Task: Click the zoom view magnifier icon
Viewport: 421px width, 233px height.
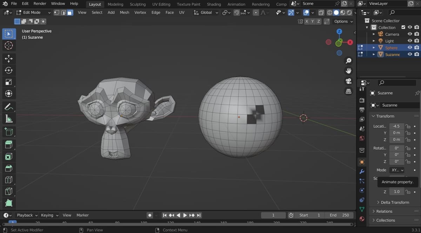Action: pyautogui.click(x=348, y=61)
